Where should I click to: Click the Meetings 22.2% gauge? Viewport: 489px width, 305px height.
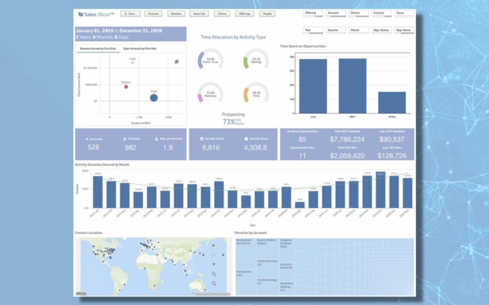click(x=256, y=59)
